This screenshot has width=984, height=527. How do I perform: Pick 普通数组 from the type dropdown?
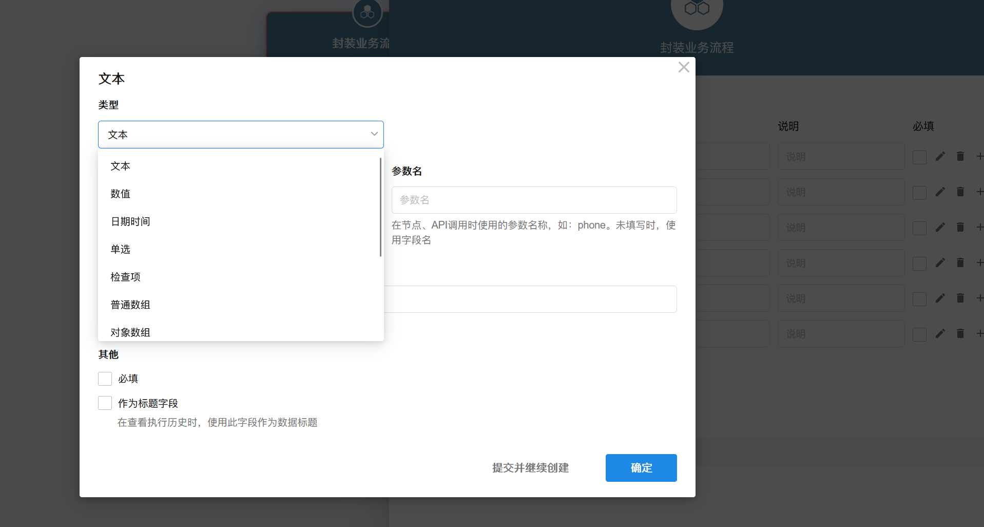pyautogui.click(x=130, y=305)
